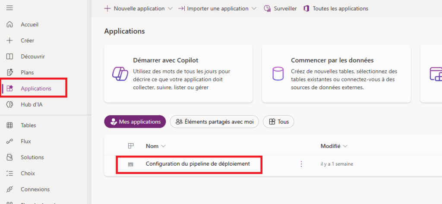The image size is (442, 204).
Task: Open more options for the pipeline app
Action: click(x=301, y=164)
